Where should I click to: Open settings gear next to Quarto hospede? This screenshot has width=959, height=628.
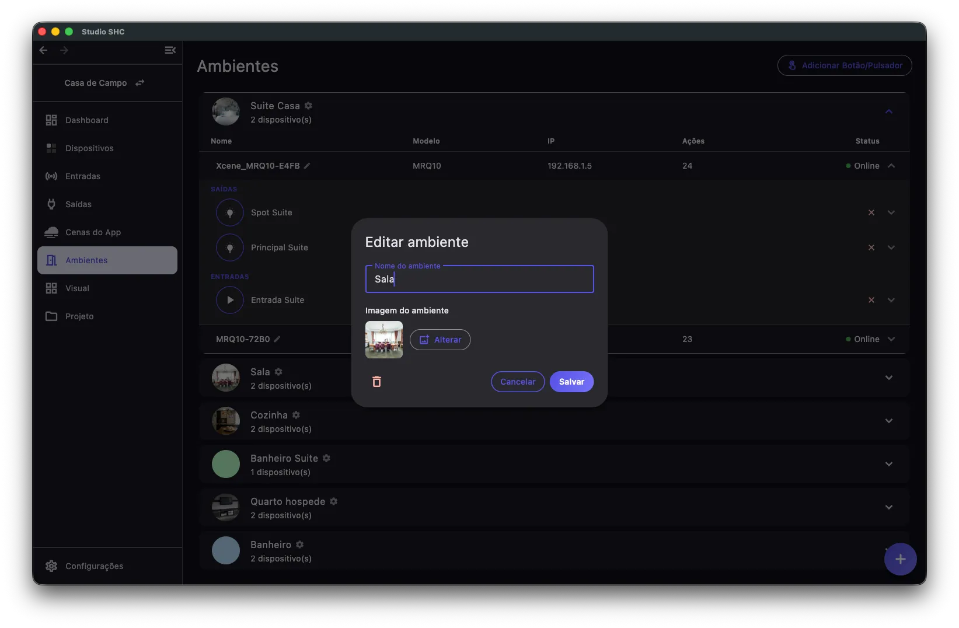click(x=333, y=501)
